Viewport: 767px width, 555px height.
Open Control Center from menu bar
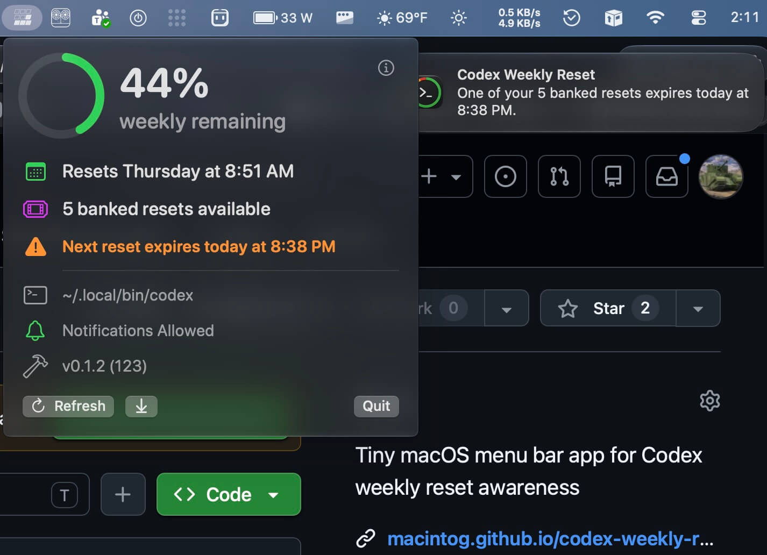tap(699, 18)
